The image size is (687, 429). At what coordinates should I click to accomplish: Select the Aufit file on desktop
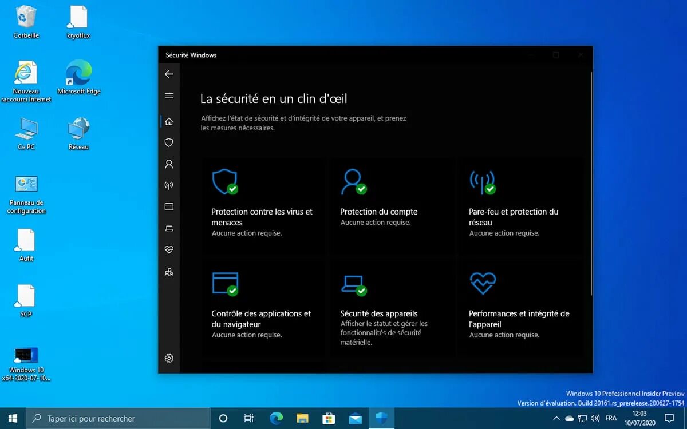pos(26,245)
